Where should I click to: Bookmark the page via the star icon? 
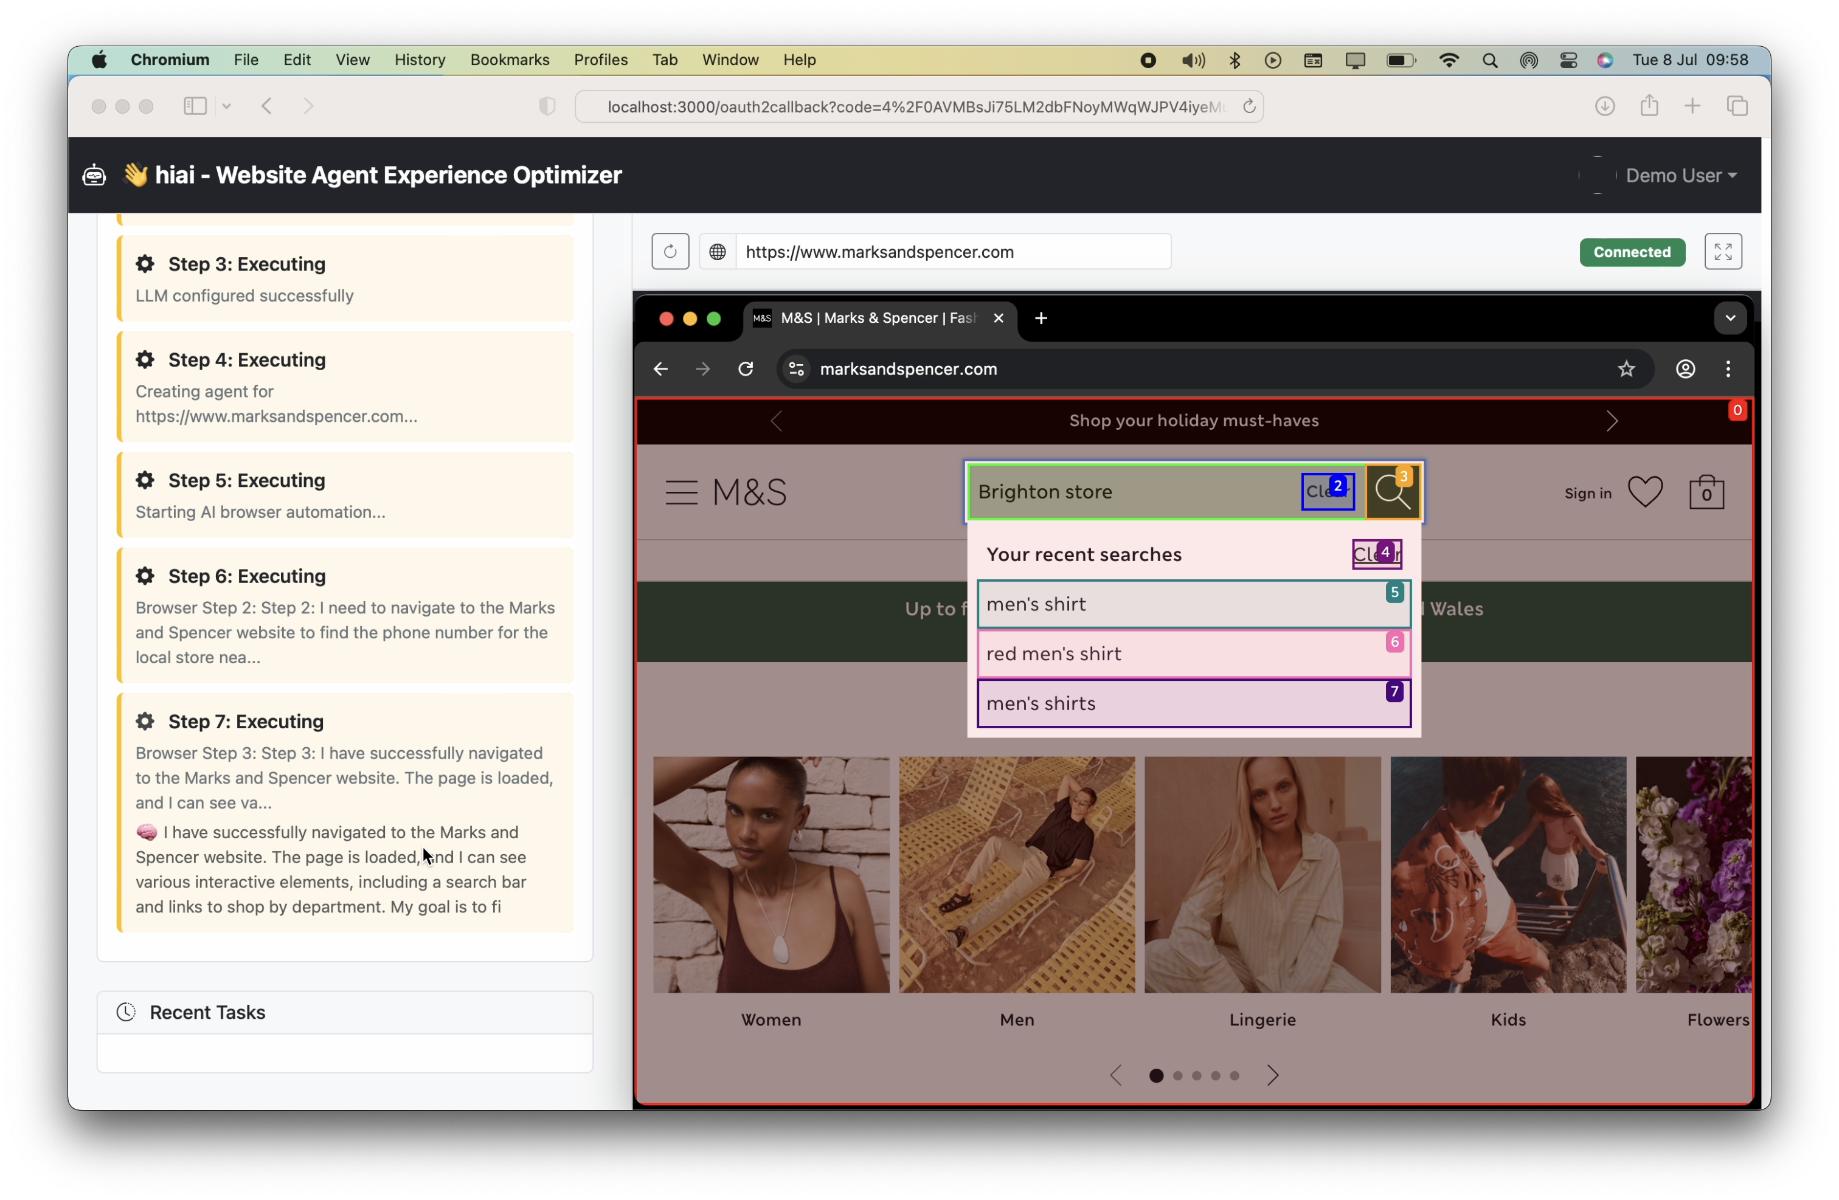tap(1627, 369)
